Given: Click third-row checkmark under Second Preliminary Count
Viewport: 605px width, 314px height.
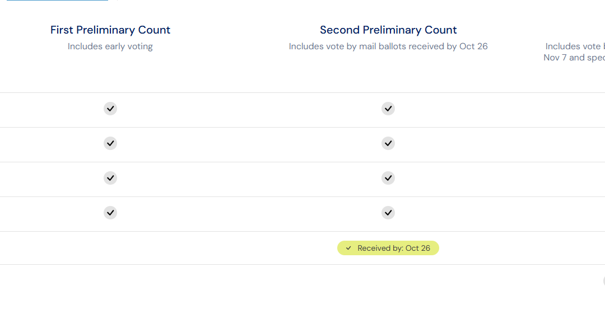Looking at the screenshot, I should (388, 178).
